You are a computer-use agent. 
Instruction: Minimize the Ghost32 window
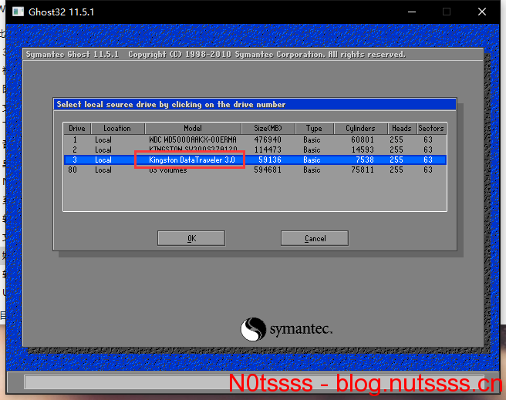412,12
